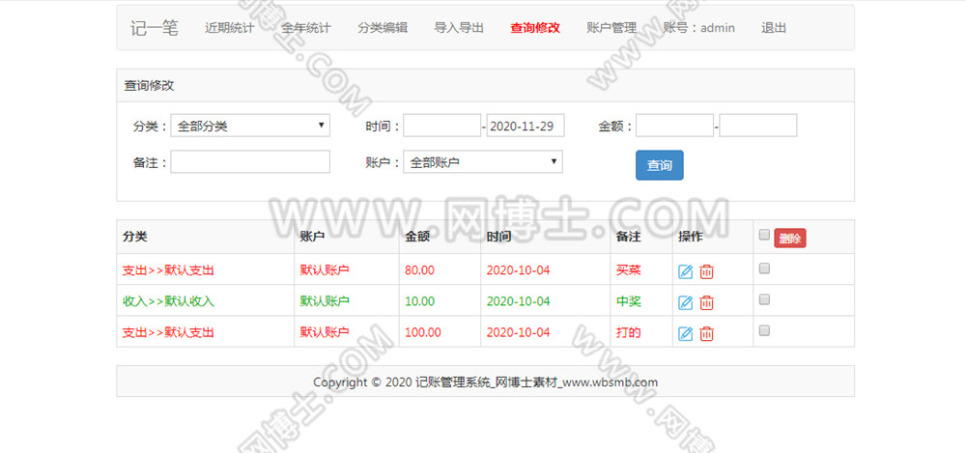The image size is (966, 453).
Task: Open 分类编辑 in the navigation bar
Action: pyautogui.click(x=383, y=28)
